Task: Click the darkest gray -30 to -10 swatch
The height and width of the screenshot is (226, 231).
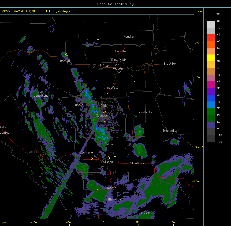Action: pos(211,138)
